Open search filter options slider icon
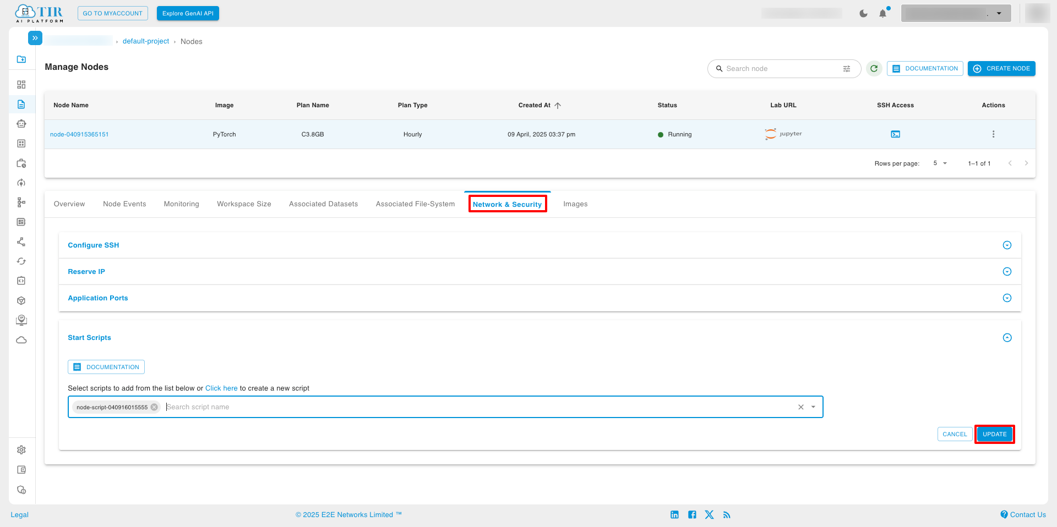 (x=847, y=69)
